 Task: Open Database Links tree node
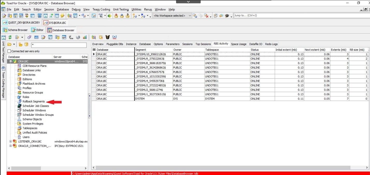tap(32, 70)
